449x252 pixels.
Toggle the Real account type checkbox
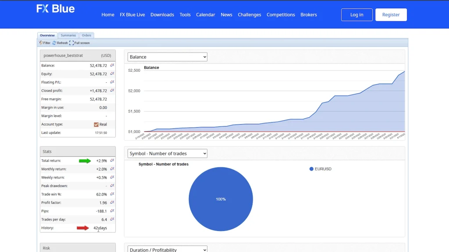point(96,124)
